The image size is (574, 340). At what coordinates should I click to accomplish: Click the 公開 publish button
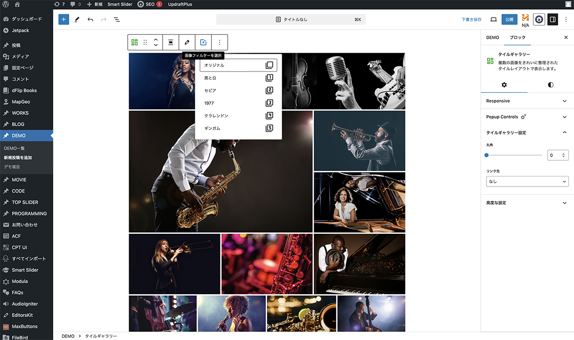coord(509,20)
